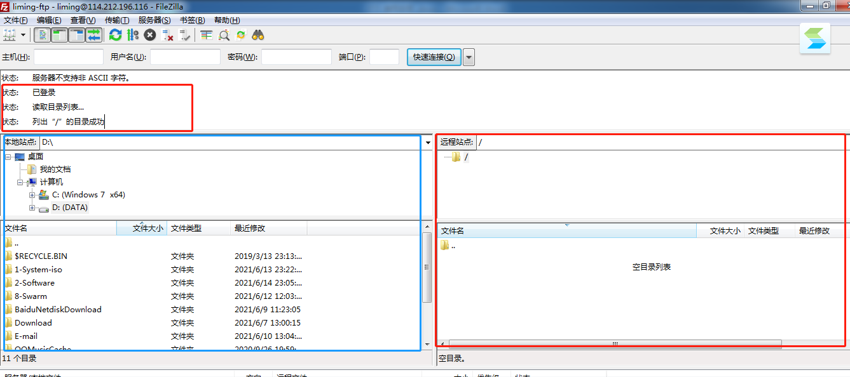
Task: Toggle the local directory tree view
Action: click(59, 35)
